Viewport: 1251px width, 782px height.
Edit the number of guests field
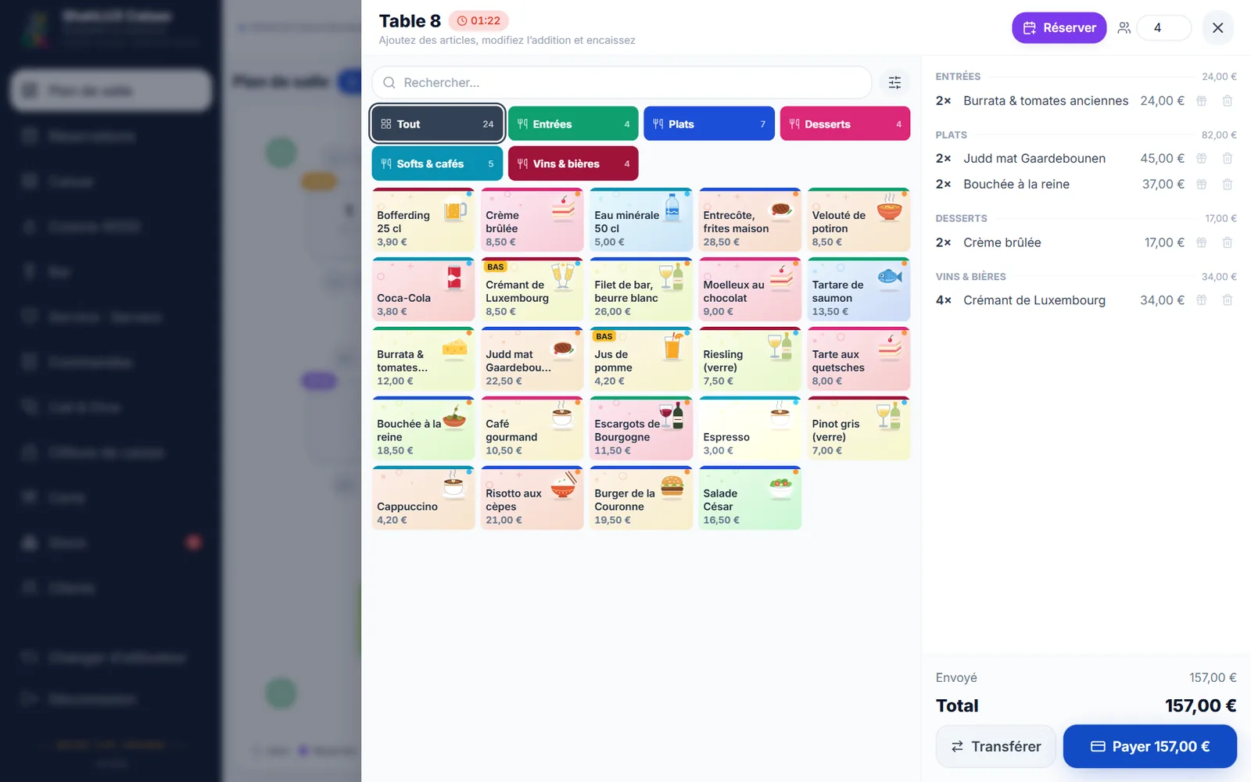pos(1163,28)
